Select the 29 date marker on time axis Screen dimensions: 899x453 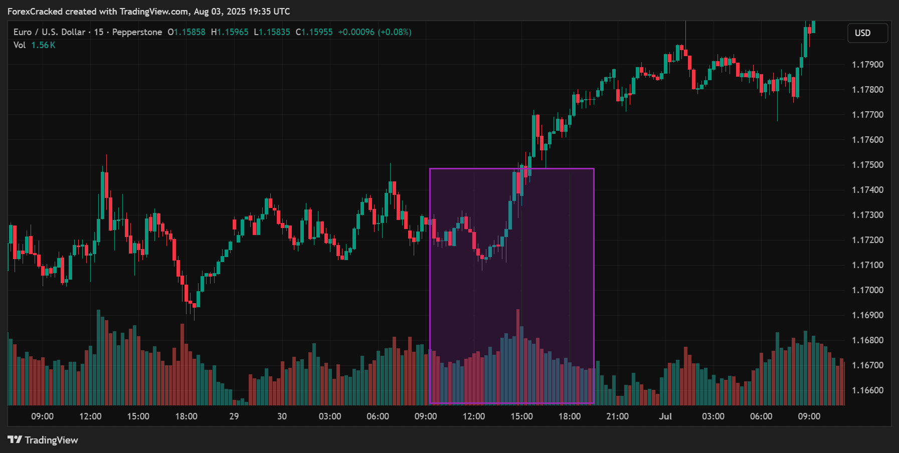234,416
